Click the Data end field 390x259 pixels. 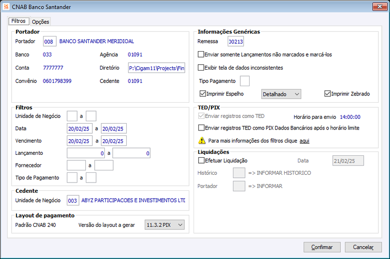click(114, 129)
